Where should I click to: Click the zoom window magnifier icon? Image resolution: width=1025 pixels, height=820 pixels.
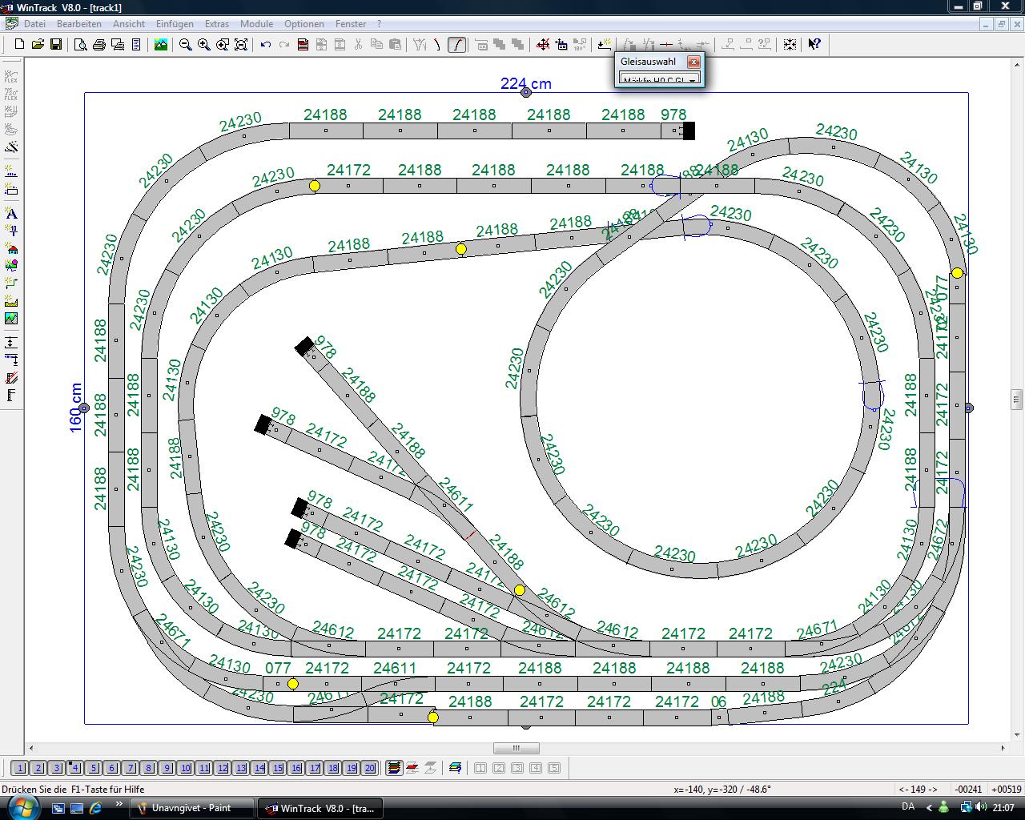pos(223,45)
